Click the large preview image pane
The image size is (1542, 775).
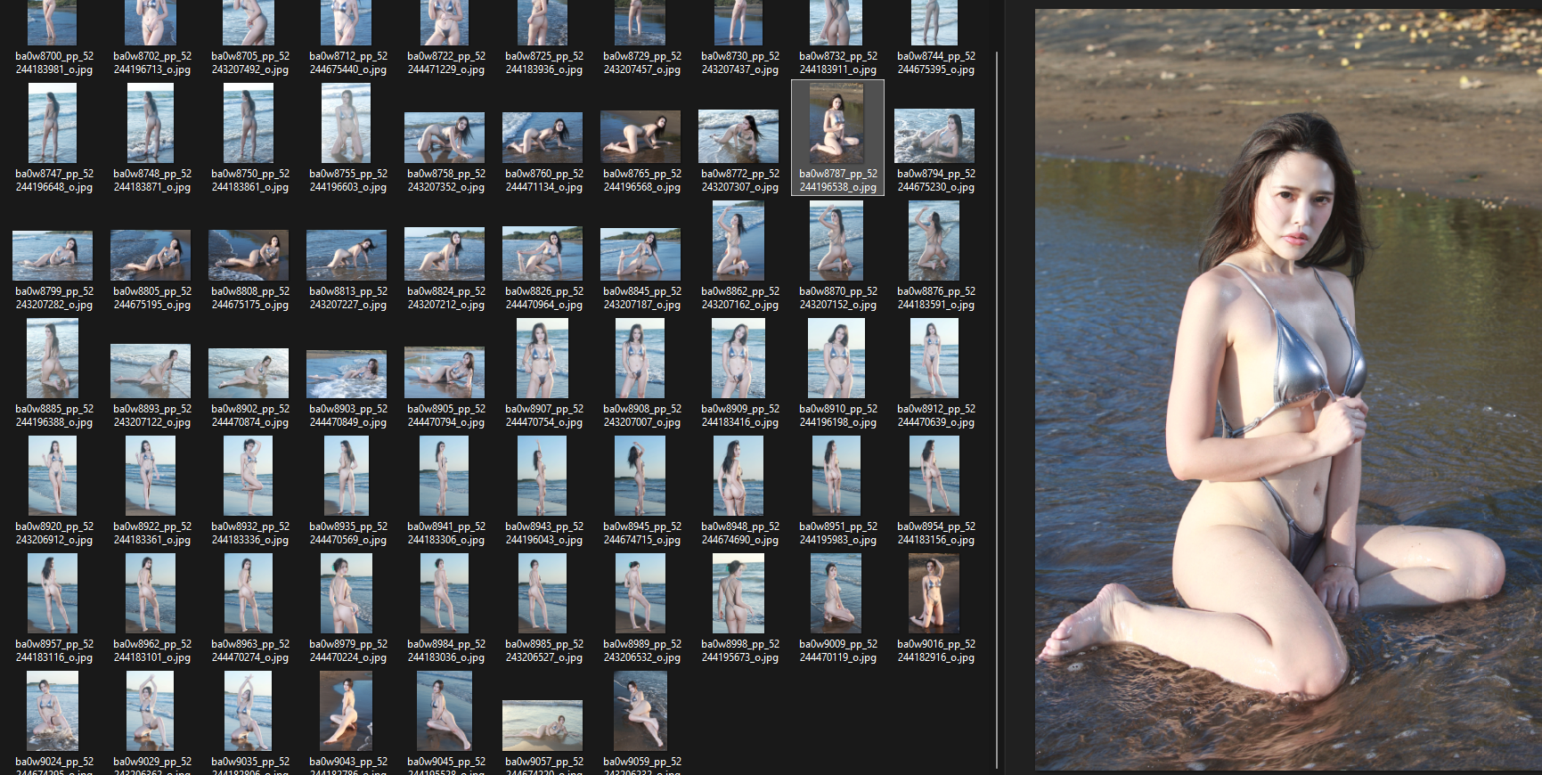(x=1287, y=389)
